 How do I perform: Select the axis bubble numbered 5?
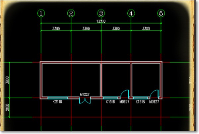[161, 13]
